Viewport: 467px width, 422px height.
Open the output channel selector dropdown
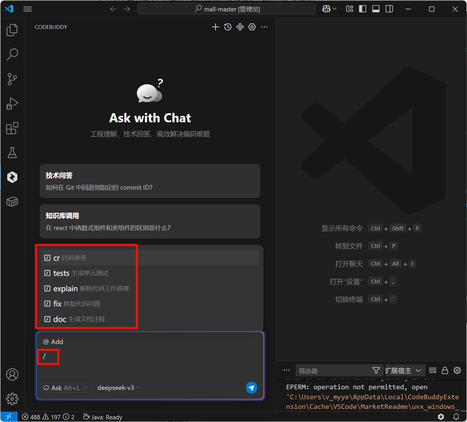pos(405,371)
